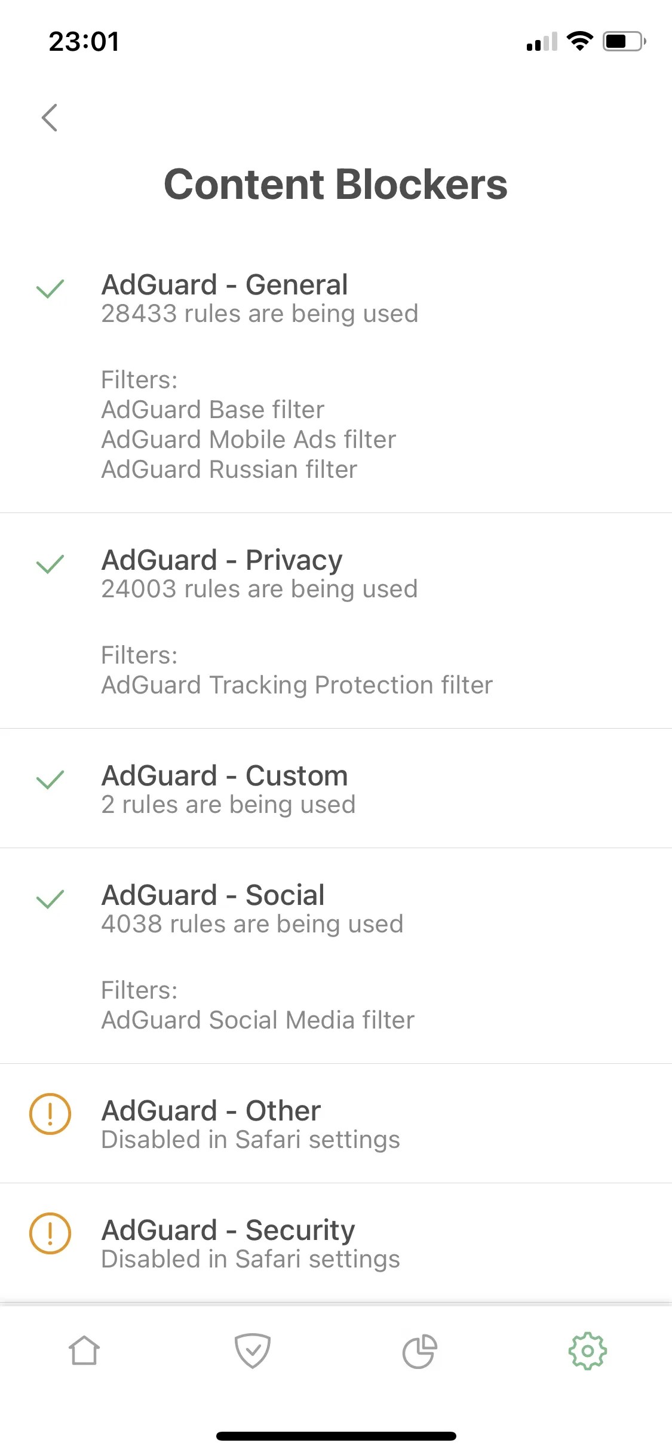Tap the back chevron at top left

[x=50, y=118]
